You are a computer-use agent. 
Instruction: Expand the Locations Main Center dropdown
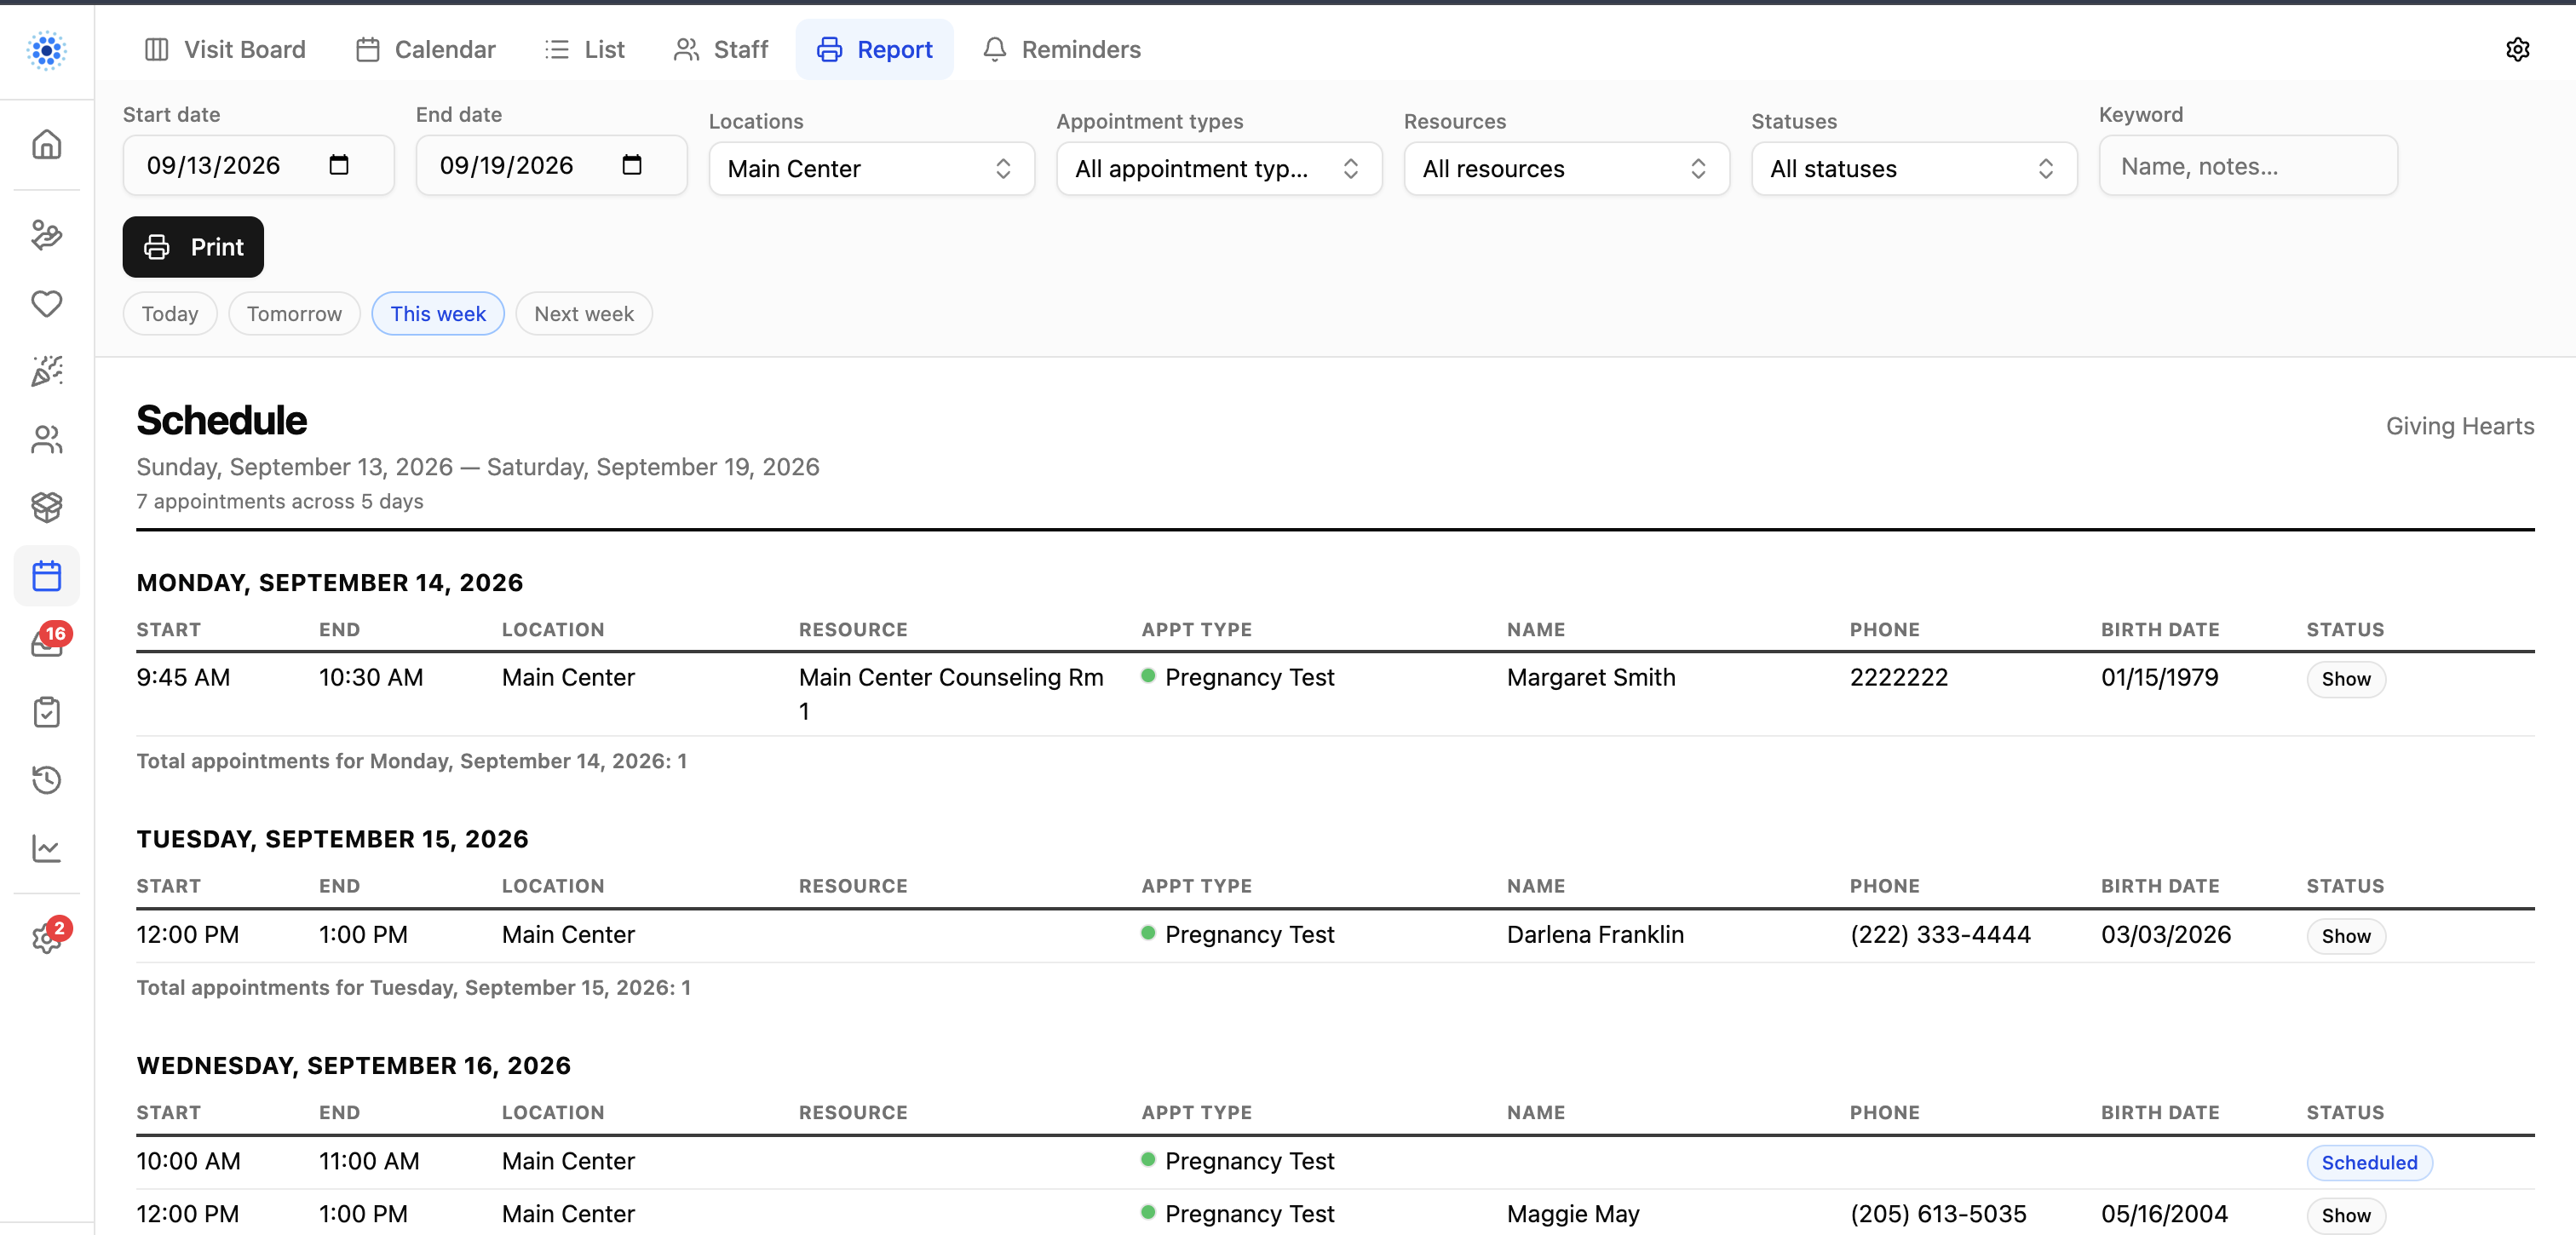click(871, 168)
